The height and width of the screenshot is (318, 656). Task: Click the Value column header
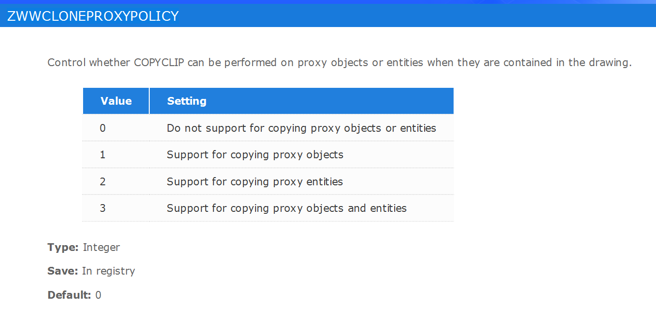point(116,101)
